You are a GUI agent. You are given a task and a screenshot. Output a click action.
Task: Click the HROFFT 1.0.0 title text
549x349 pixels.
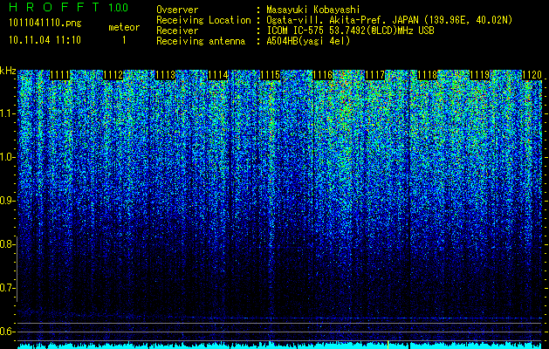coord(69,7)
